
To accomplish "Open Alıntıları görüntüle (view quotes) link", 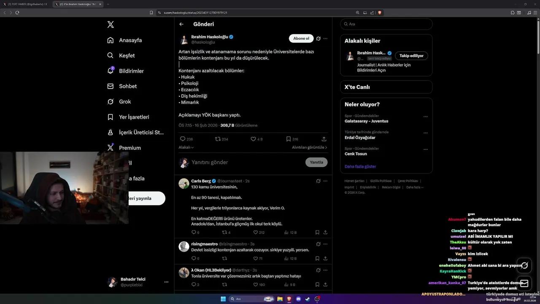I will (x=310, y=147).
